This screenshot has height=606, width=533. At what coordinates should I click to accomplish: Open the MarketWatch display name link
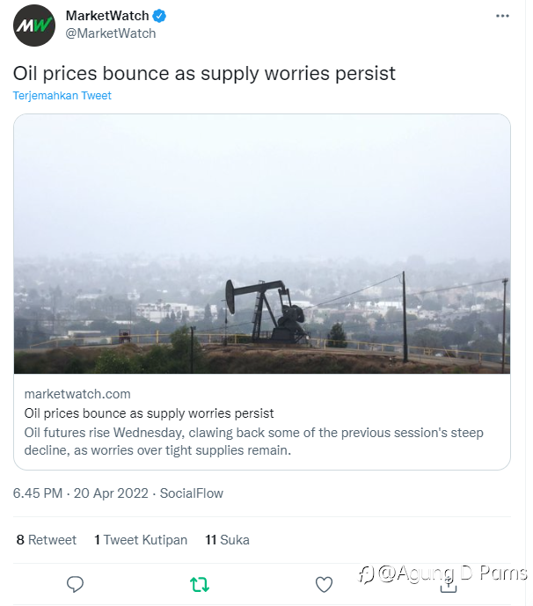click(107, 16)
